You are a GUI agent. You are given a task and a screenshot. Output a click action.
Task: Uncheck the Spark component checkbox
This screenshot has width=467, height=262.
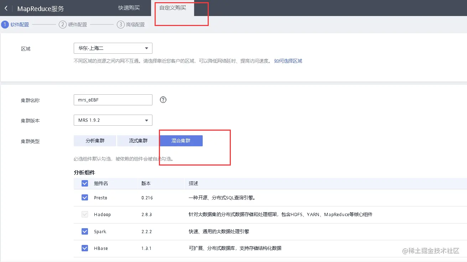(x=85, y=231)
